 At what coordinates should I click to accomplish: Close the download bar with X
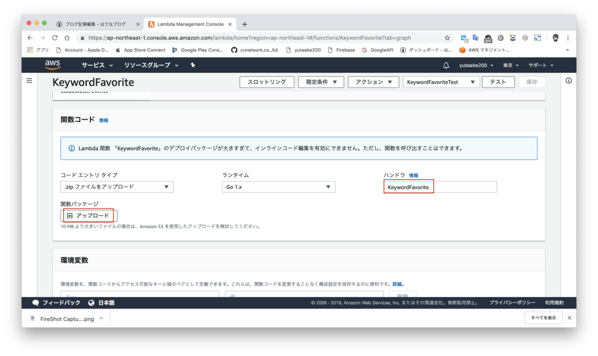point(569,318)
